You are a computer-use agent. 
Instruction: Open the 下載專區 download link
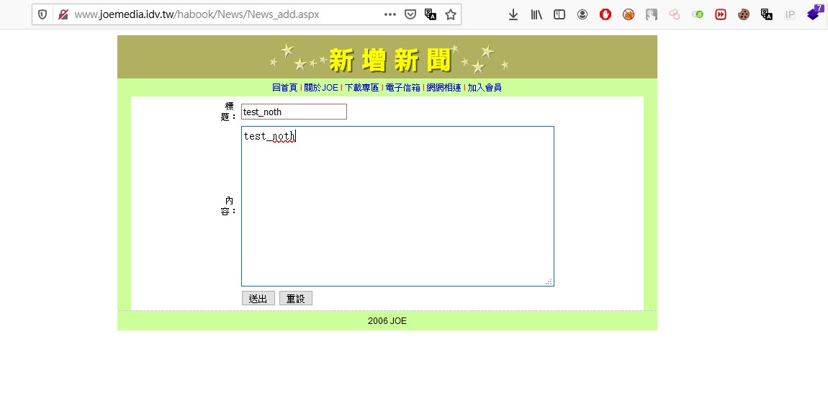point(361,88)
